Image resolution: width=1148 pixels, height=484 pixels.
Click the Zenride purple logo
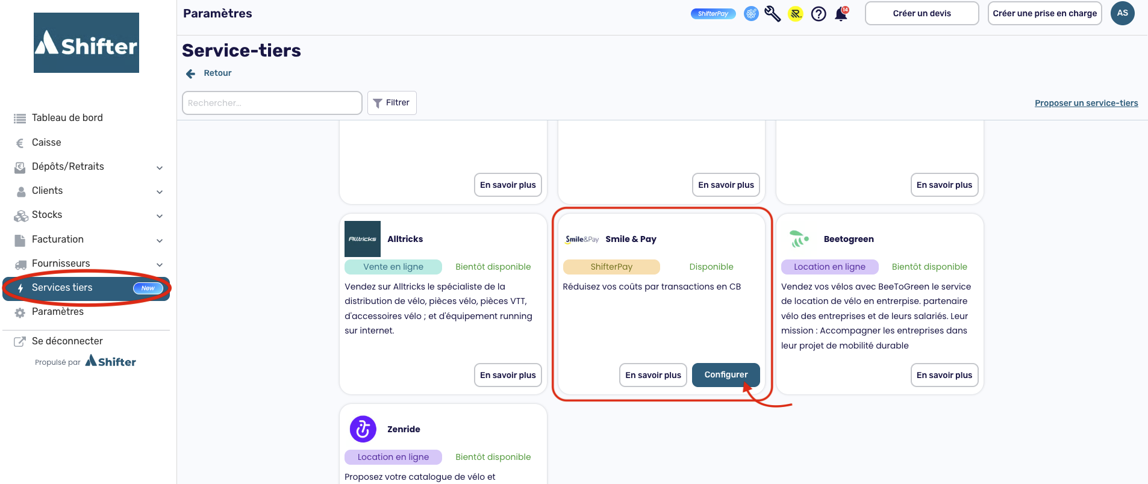coord(363,429)
